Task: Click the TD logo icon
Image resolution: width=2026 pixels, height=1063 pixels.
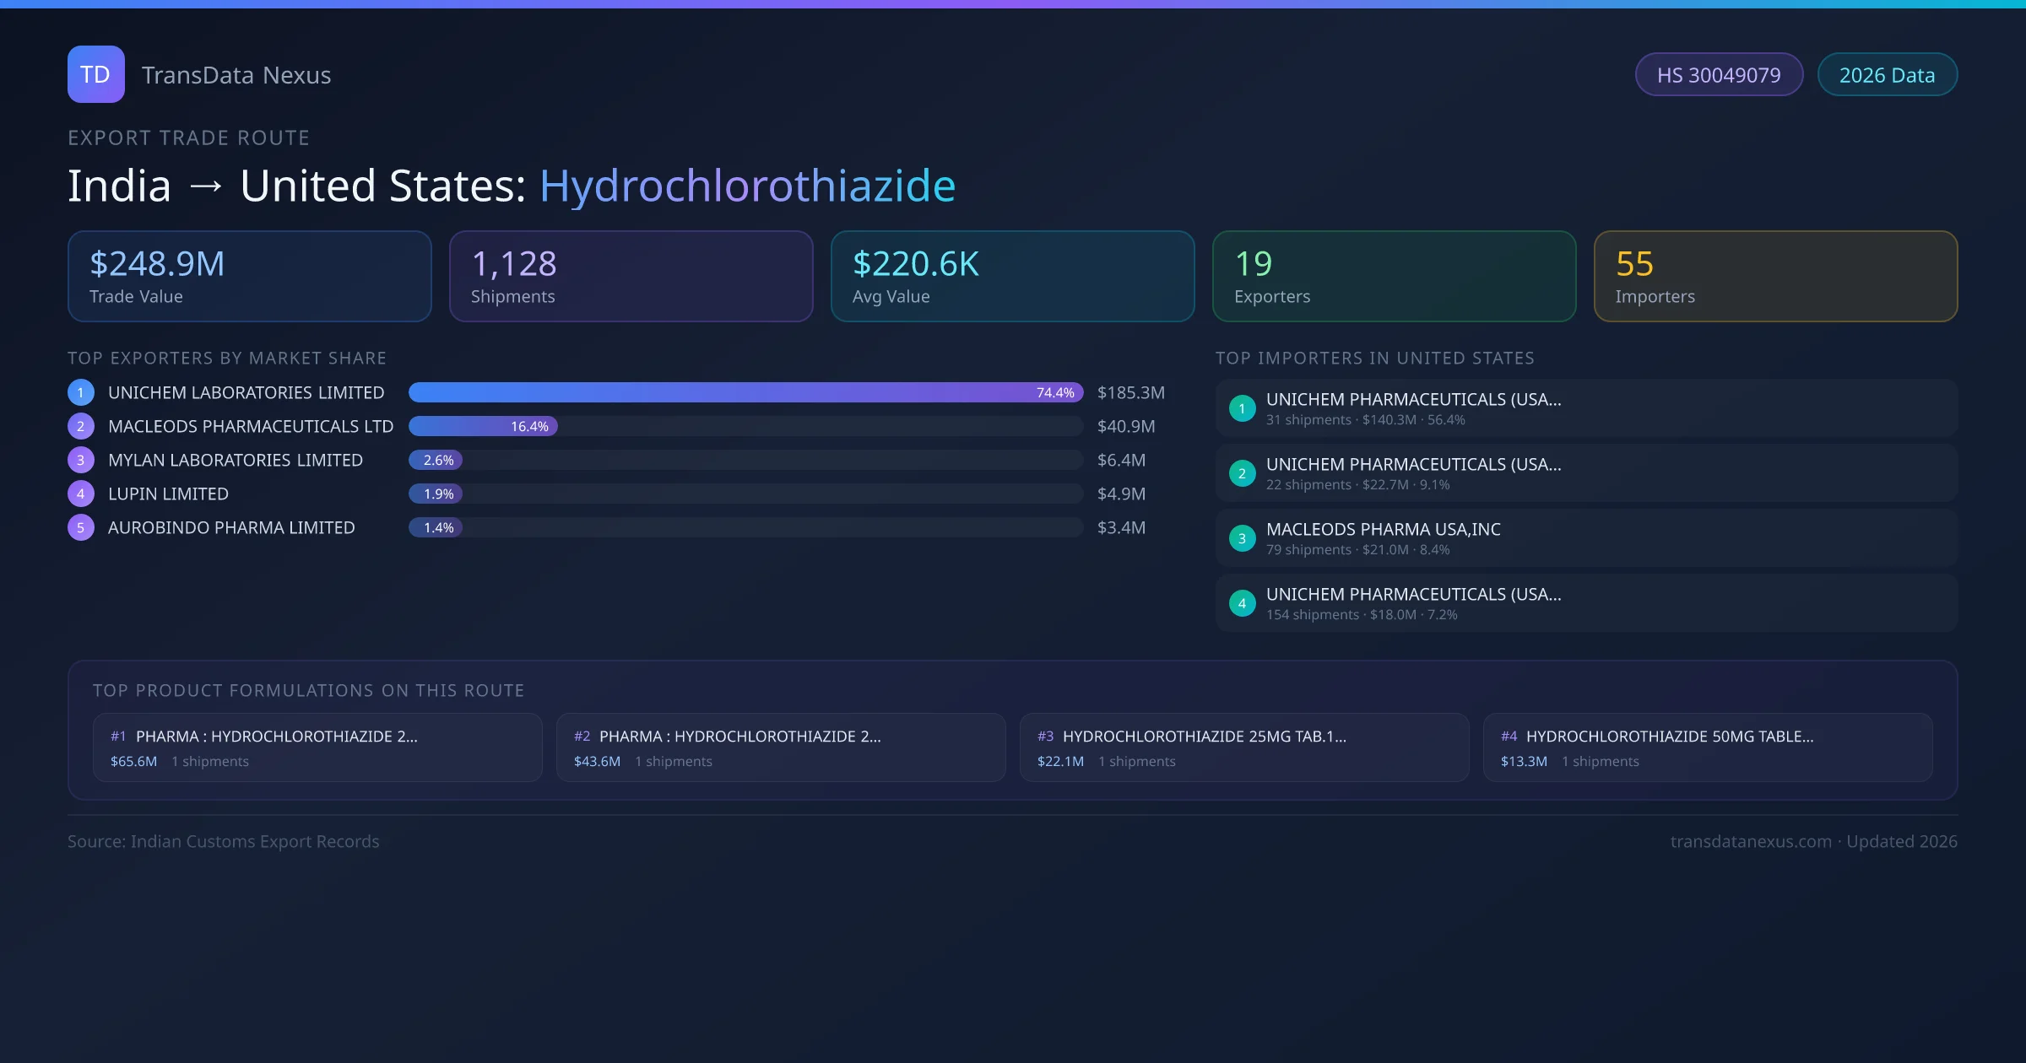Action: tap(95, 74)
